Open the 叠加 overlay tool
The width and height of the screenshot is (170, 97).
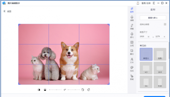132,52
